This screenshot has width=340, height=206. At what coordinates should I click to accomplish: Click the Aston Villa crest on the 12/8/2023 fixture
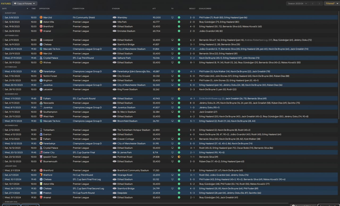coord(41,22)
